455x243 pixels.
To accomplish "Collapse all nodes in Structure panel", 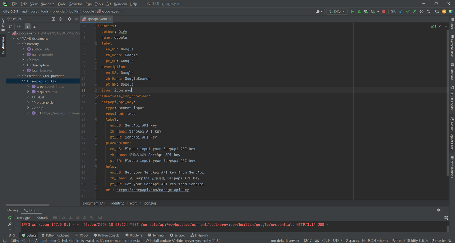I will (x=60, y=19).
